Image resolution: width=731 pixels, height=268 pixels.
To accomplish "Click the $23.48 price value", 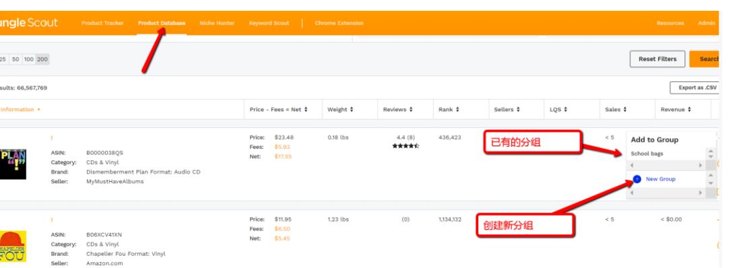I will click(x=284, y=137).
